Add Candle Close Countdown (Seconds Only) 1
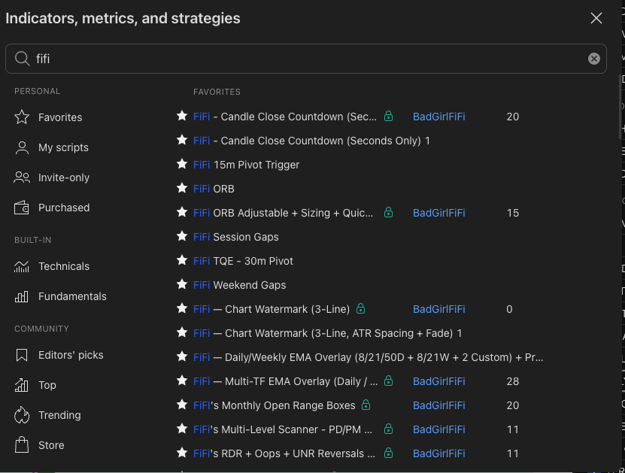 click(x=311, y=141)
